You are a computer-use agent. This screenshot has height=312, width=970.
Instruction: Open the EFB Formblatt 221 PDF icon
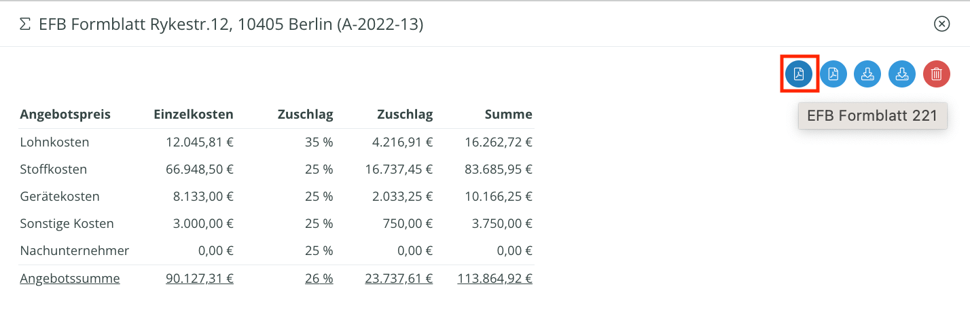[799, 74]
